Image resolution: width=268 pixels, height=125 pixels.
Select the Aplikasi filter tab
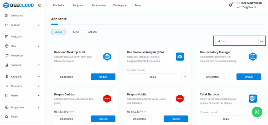92,32
